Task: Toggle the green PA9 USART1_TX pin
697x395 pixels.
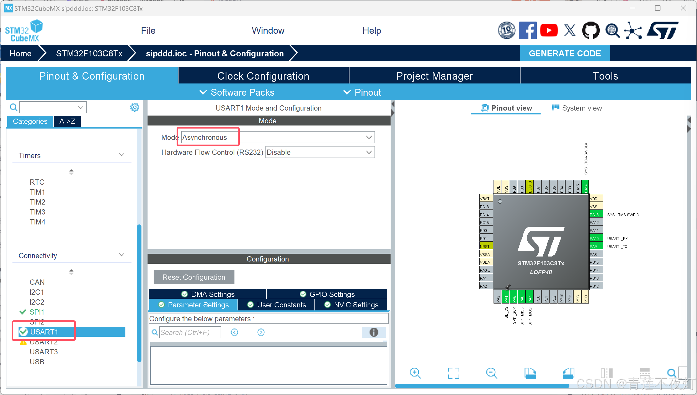Action: coord(596,246)
